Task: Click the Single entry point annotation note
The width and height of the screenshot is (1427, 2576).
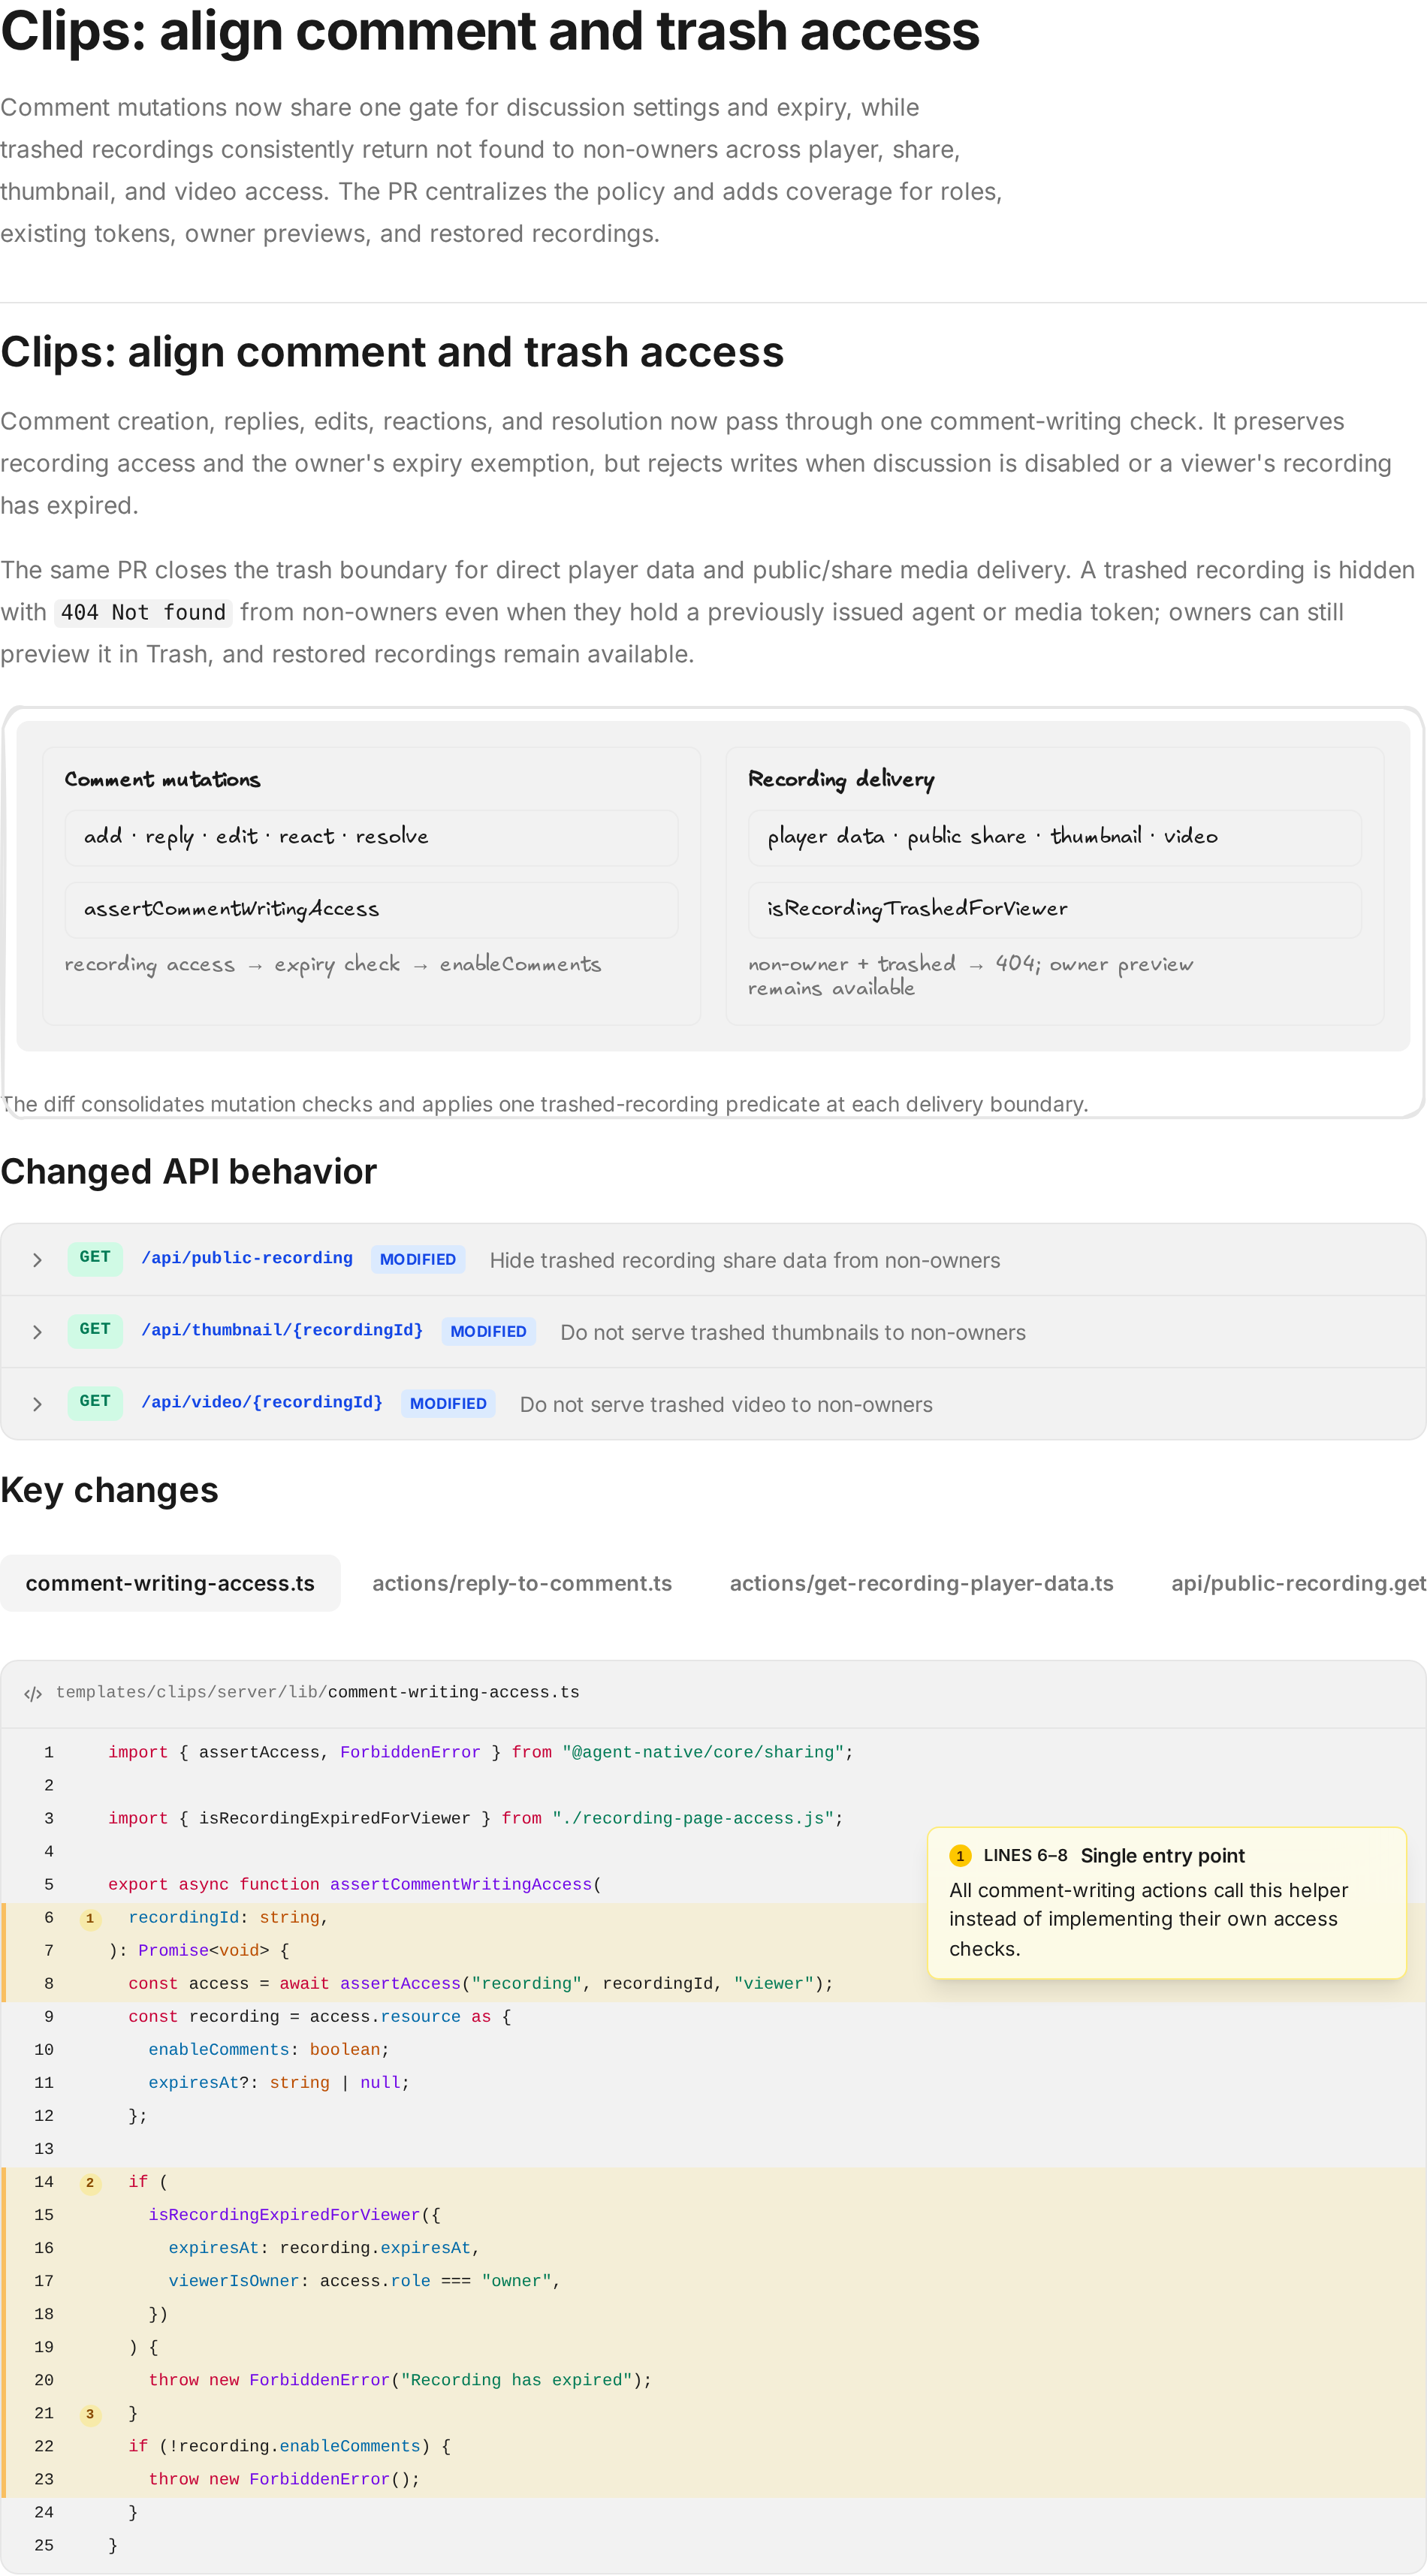Action: (1166, 1903)
